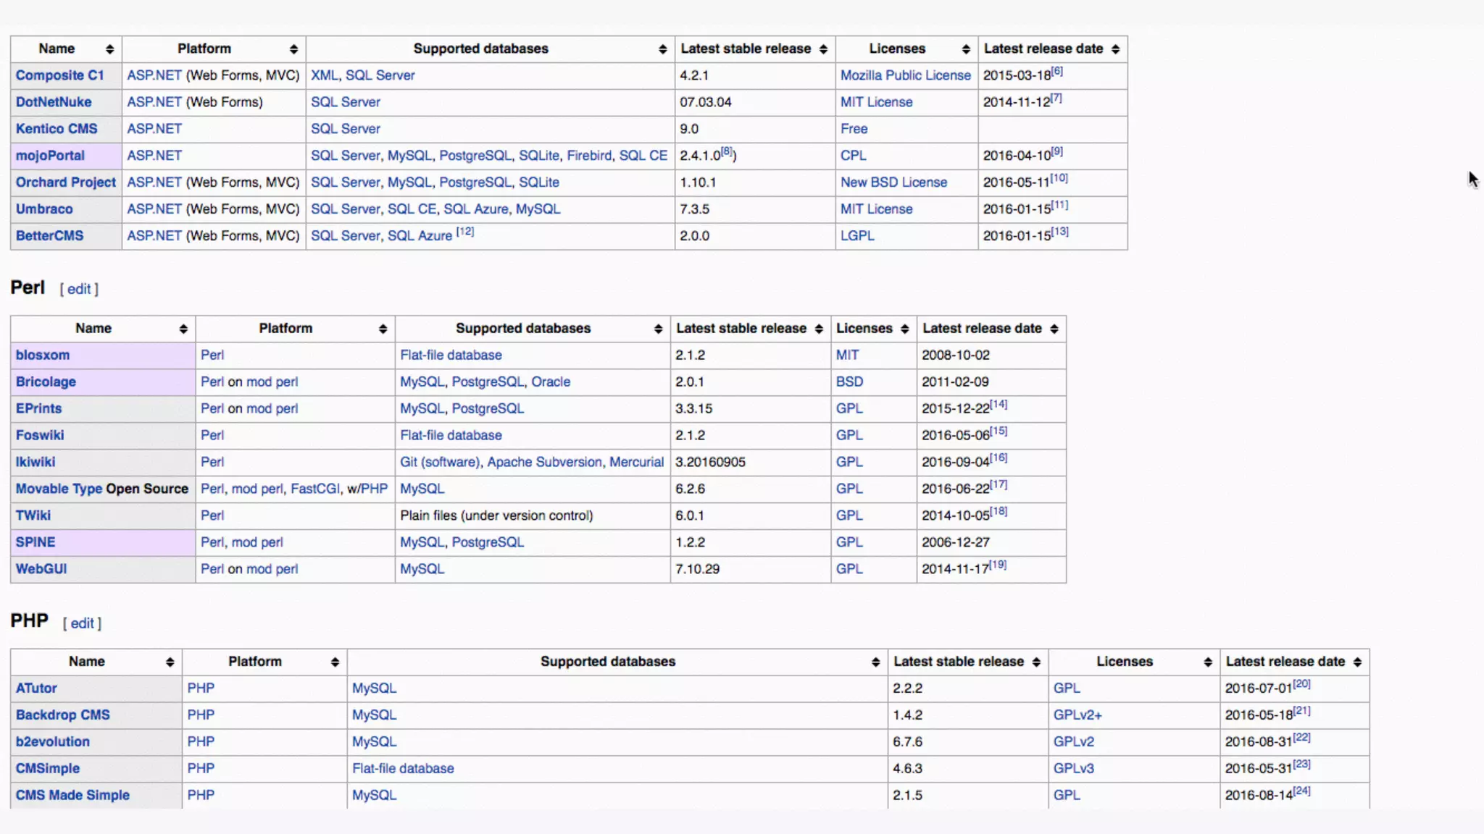Sort Perl table by Licenses sort arrows
Image resolution: width=1484 pixels, height=834 pixels.
click(904, 329)
